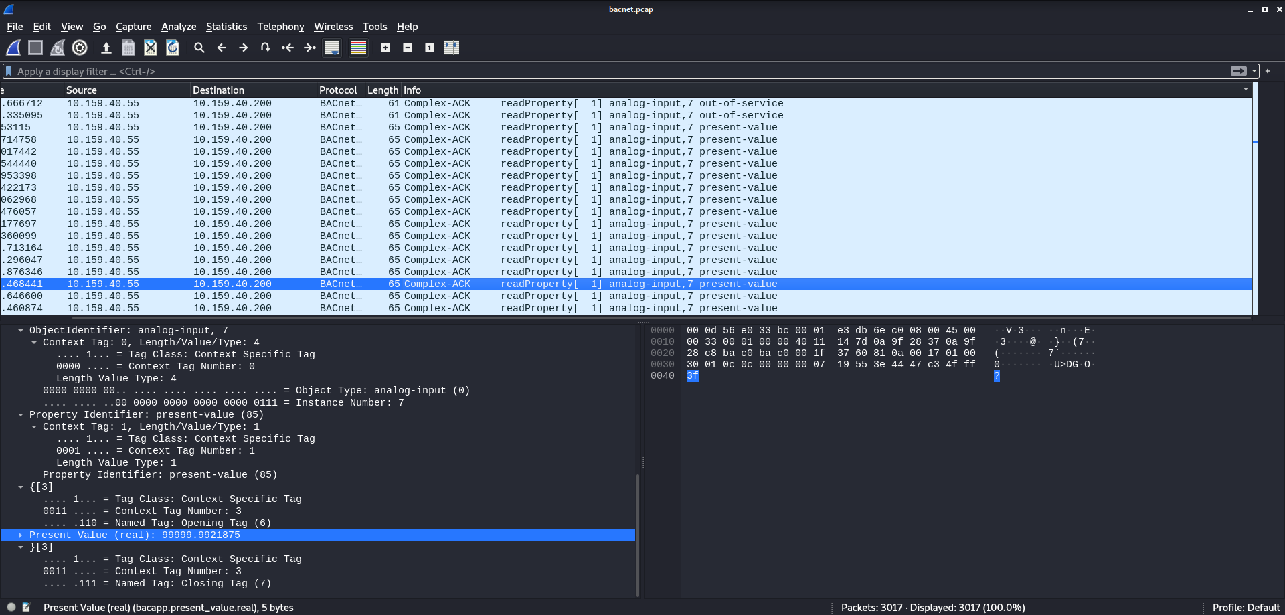The height and width of the screenshot is (615, 1285).
Task: Click Profile: Default in status bar
Action: click(1246, 607)
